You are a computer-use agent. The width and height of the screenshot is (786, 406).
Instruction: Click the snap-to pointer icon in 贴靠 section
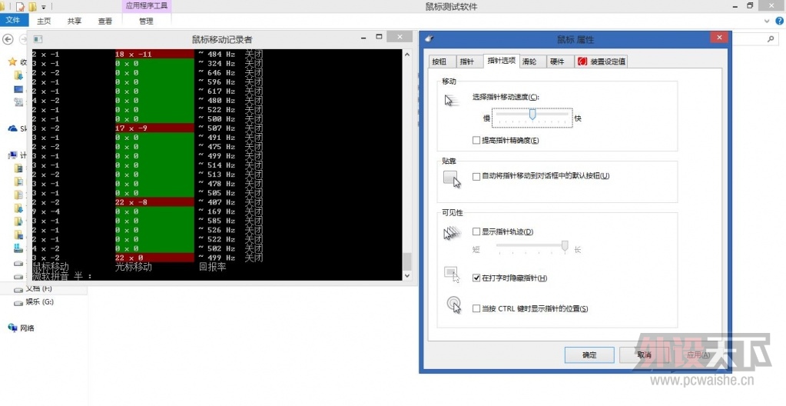click(452, 179)
